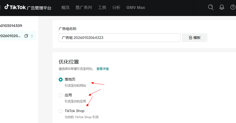Open the search magnifier icon
The width and height of the screenshot is (236, 123).
pos(211,7)
